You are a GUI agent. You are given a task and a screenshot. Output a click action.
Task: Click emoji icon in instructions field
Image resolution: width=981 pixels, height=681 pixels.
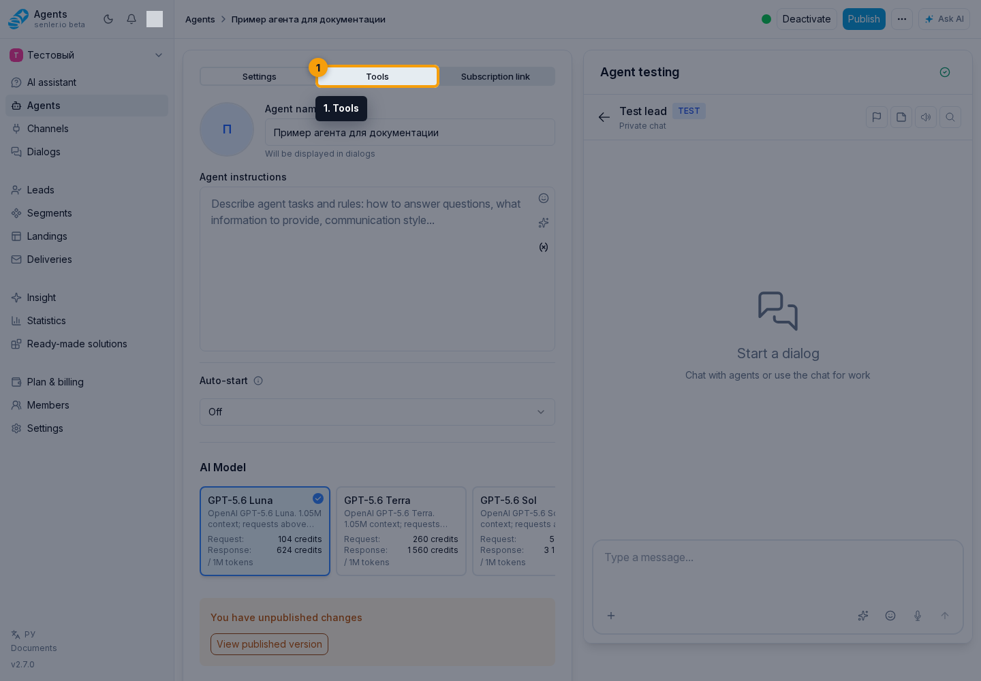544,198
